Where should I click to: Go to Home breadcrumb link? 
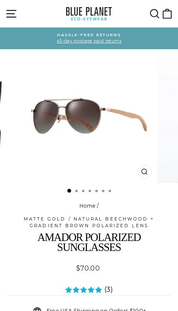(x=87, y=206)
